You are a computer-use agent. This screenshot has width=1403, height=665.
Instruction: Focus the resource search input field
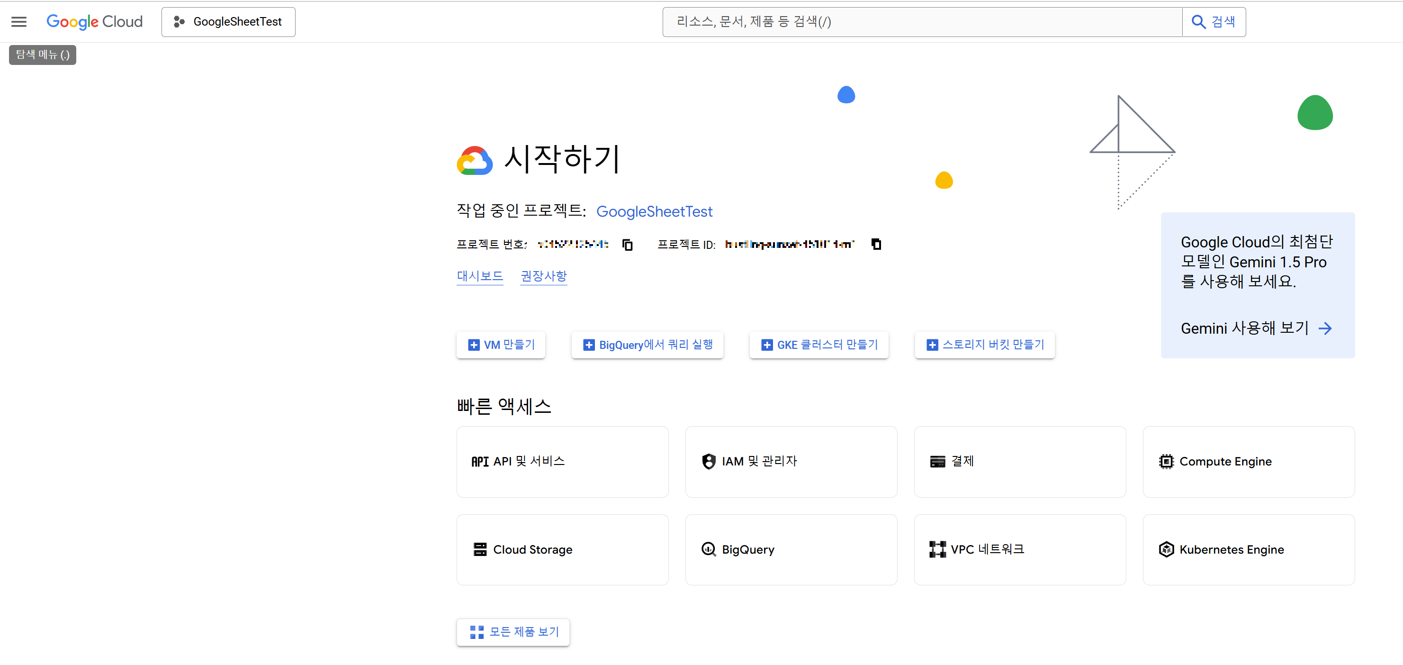pos(922,22)
